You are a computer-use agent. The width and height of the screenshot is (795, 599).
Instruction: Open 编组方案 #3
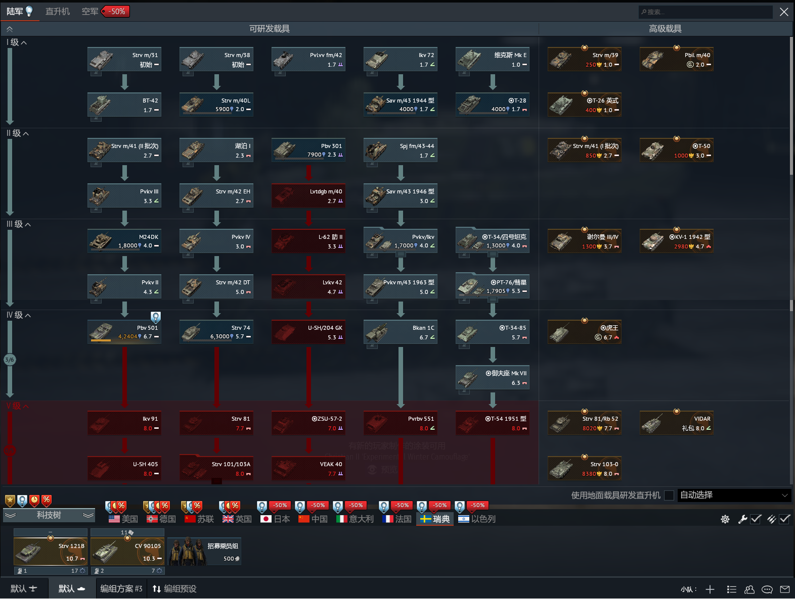(121, 589)
